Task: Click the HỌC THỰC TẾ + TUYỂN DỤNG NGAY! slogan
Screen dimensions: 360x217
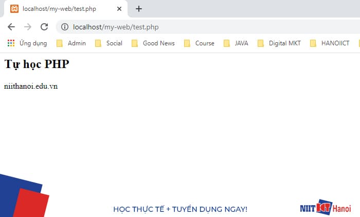Action: pos(180,209)
